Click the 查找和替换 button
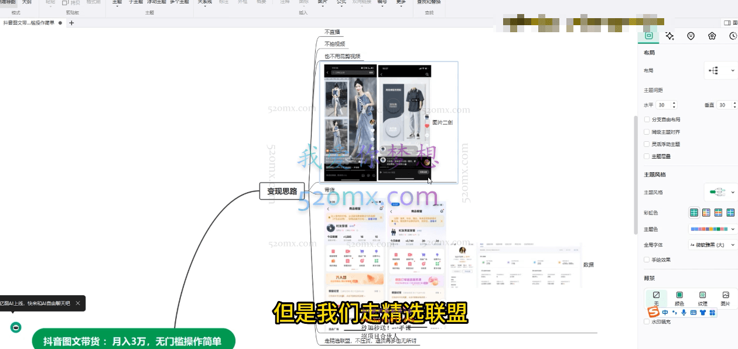Viewport: 738px width, 349px height. pyautogui.click(x=429, y=2)
